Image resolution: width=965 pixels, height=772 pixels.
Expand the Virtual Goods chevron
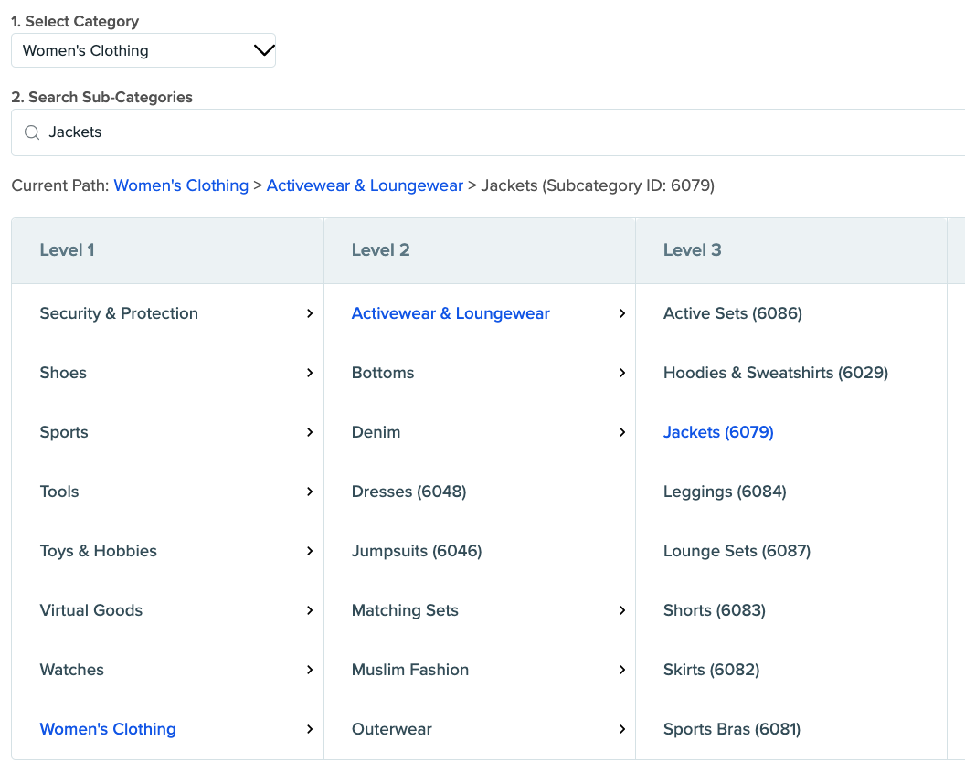click(310, 610)
